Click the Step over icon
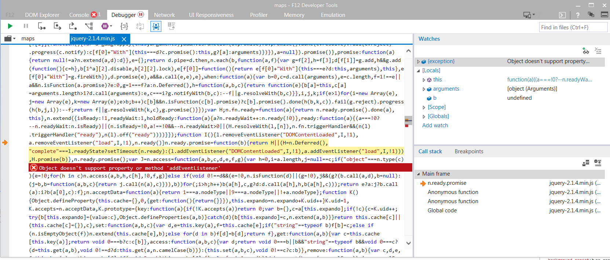 click(57, 26)
